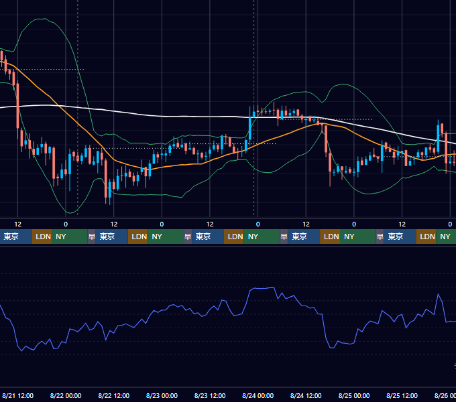The width and height of the screenshot is (456, 402).
Task: Click the NY session block at 8/24 00:00
Action: pyautogui.click(x=262, y=237)
